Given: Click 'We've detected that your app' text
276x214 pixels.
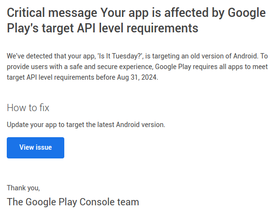Looking at the screenshot, I should coord(51,56).
